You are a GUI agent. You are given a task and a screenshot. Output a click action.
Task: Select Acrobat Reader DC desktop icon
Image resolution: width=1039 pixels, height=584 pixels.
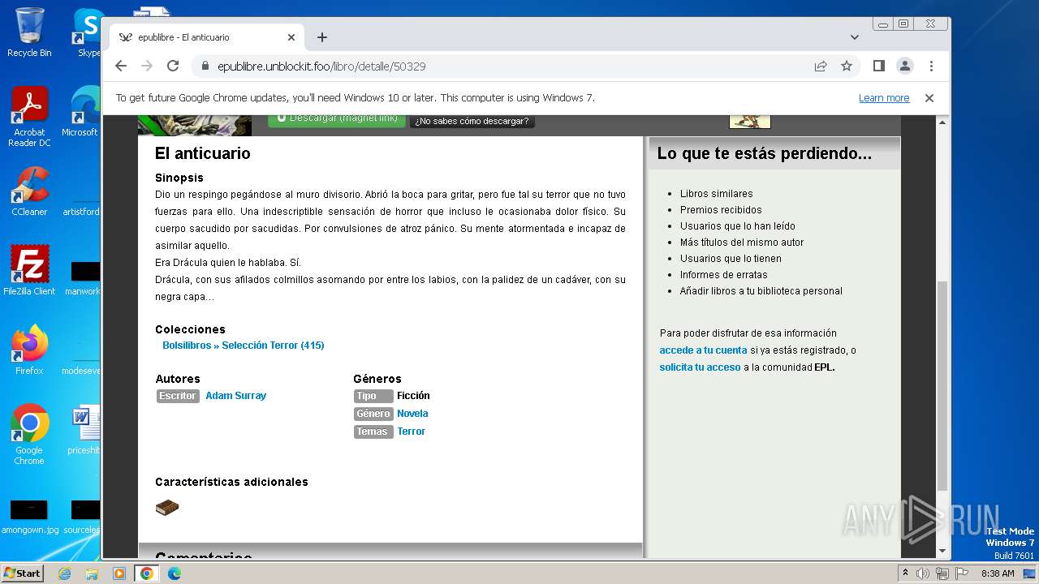pos(29,117)
